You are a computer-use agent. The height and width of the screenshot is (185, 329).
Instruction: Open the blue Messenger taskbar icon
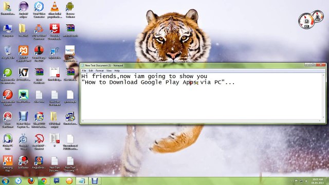(56, 181)
